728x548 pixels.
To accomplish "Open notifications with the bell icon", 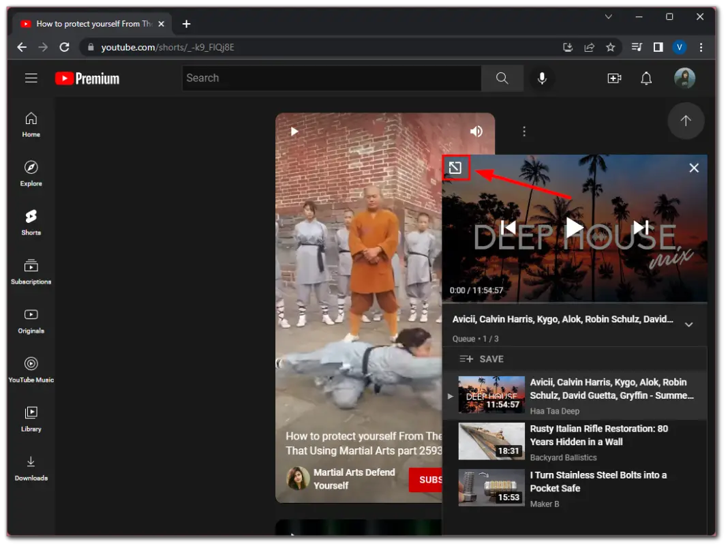I will pos(646,78).
